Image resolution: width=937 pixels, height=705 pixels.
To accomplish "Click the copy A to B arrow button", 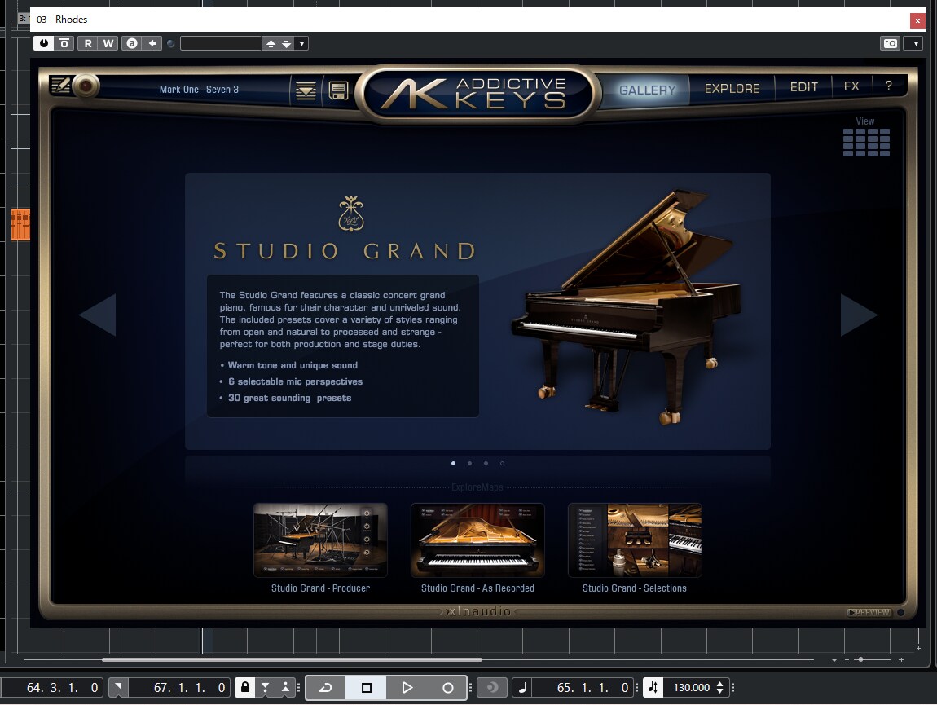I will (152, 43).
